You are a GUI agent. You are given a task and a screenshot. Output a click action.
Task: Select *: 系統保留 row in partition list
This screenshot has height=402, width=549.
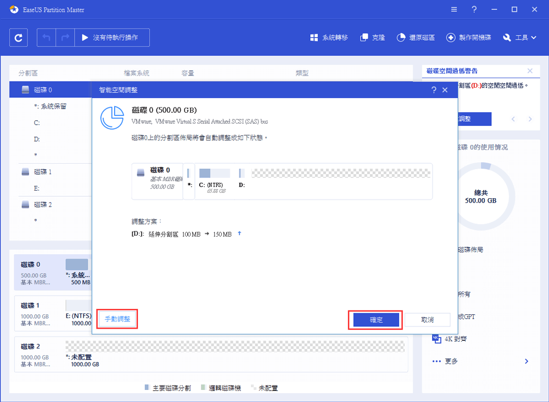[x=51, y=106]
